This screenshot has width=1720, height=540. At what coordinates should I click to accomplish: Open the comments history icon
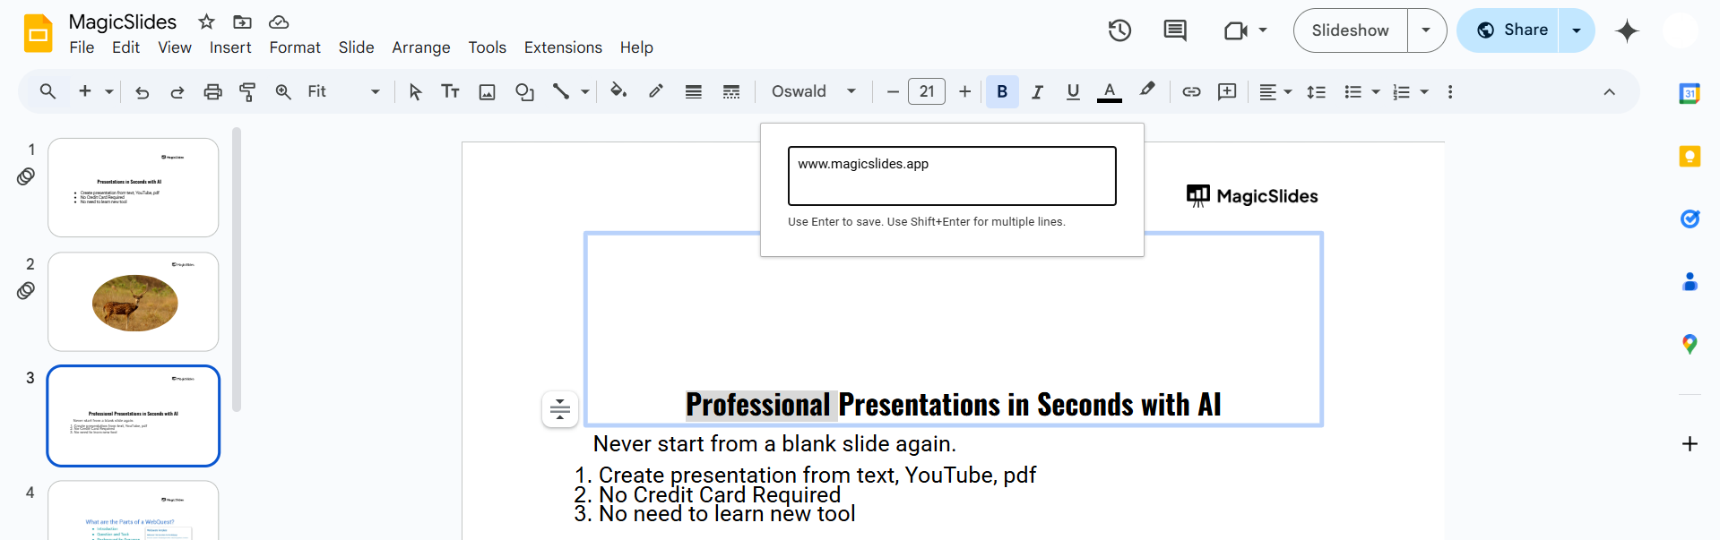[x=1174, y=30]
